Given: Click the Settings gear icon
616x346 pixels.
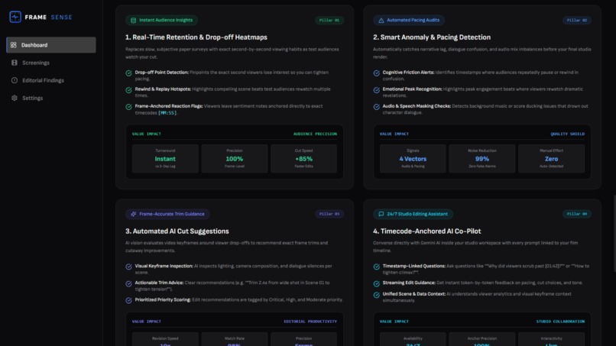Looking at the screenshot, I should pos(15,98).
